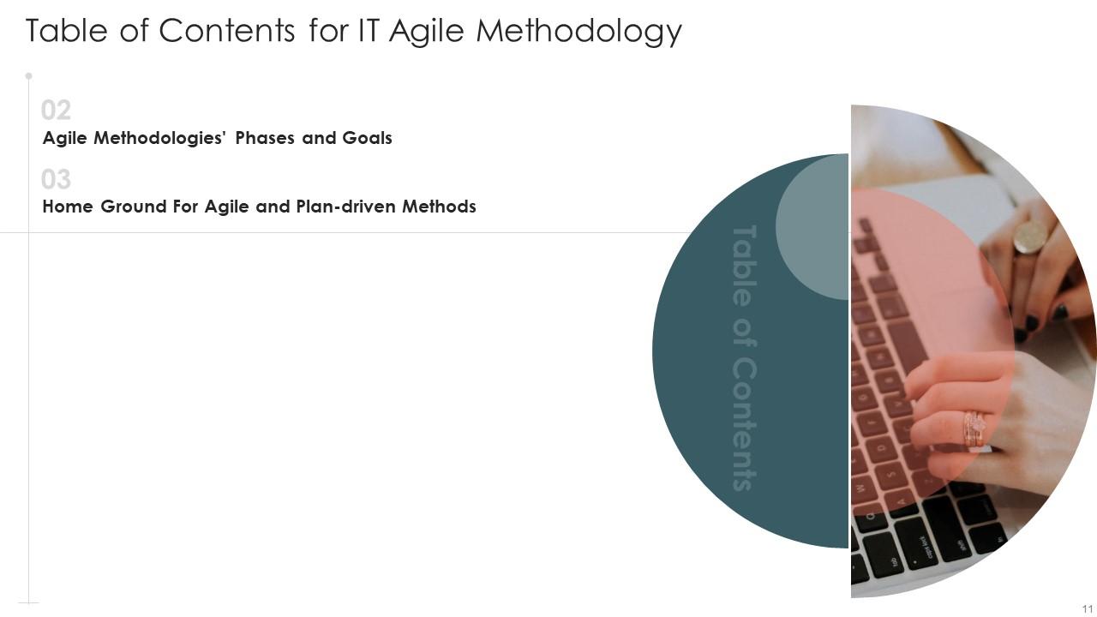Click the rose gold ring on lower hand
The width and height of the screenshot is (1097, 617).
click(x=974, y=427)
